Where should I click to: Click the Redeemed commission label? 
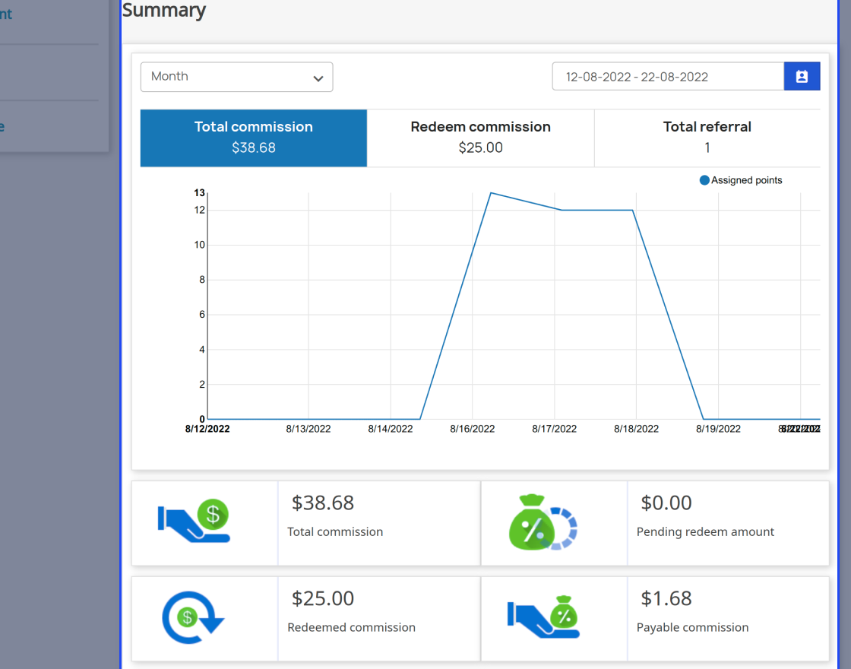pos(351,627)
